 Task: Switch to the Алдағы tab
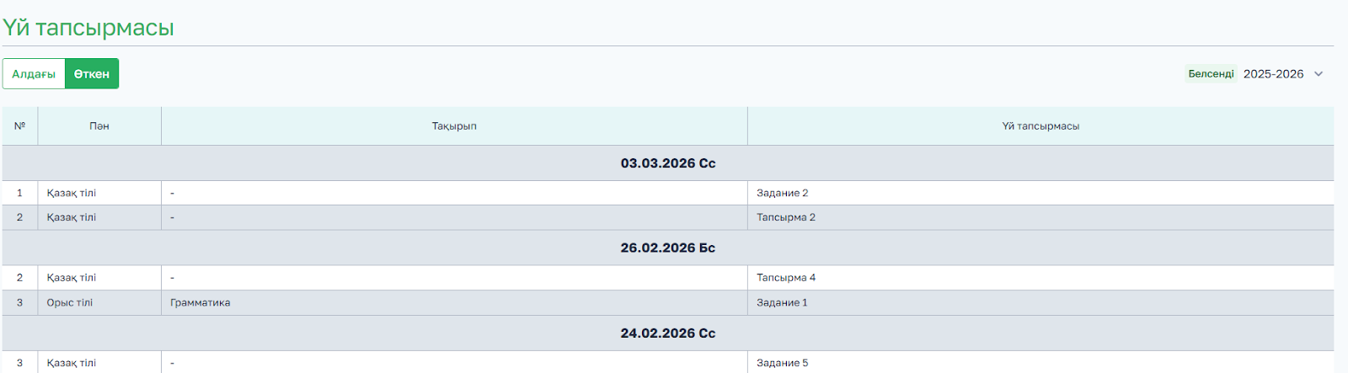(34, 74)
